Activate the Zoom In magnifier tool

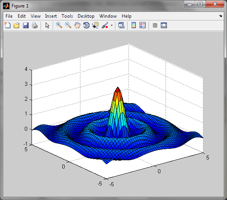[x=59, y=25]
